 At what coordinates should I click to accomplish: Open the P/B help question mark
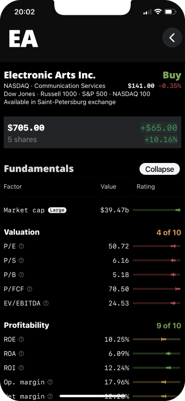(22, 275)
